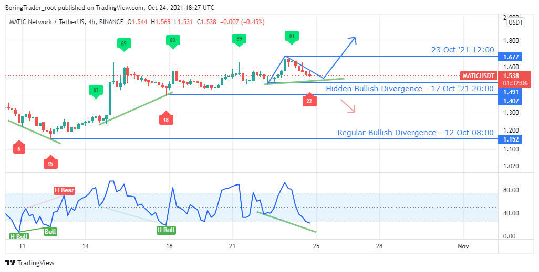Click the TradingView logo
The height and width of the screenshot is (272, 539).
[x=30, y=263]
